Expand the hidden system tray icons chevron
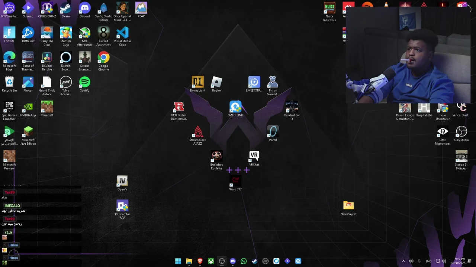The image size is (476, 267). 403,261
